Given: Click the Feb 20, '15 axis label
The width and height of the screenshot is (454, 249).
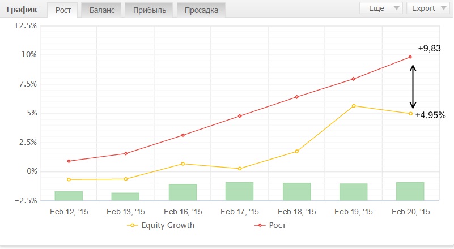Looking at the screenshot, I should 411,212.
